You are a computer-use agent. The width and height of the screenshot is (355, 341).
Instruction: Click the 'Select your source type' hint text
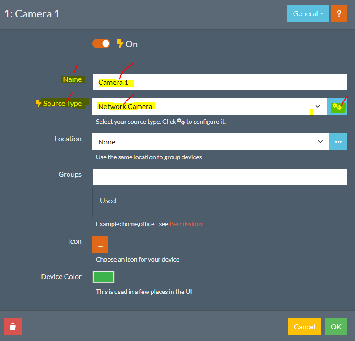coord(161,122)
